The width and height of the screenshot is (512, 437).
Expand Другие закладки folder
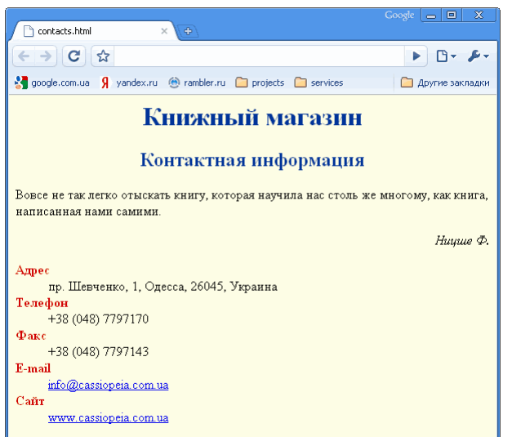(x=445, y=82)
